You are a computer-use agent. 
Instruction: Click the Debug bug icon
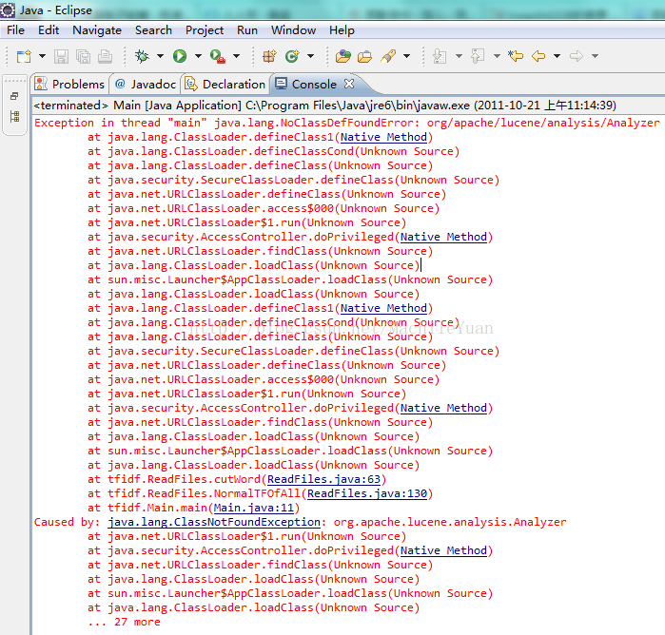tap(142, 57)
